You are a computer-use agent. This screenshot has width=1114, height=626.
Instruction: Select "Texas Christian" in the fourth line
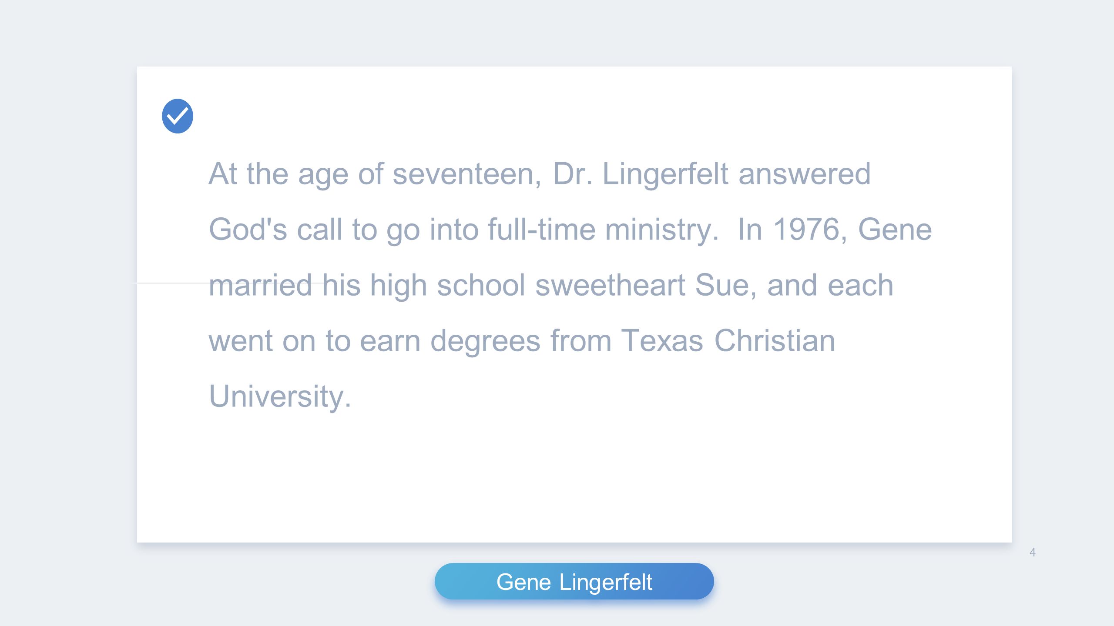coord(728,340)
